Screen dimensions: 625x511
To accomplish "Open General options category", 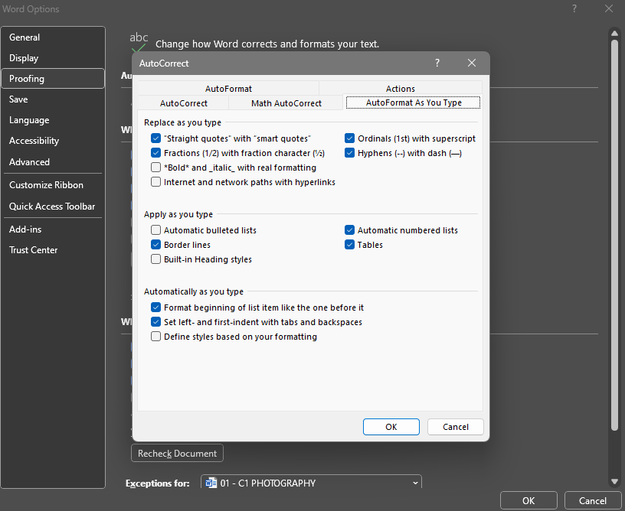I will [x=53, y=37].
